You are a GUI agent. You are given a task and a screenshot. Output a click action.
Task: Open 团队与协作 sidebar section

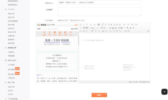pos(12,60)
